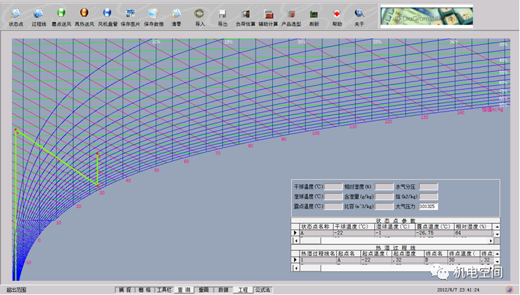Open the 风机盘管 fan coil tool
Screen dimensions: 520x295
pyautogui.click(x=107, y=17)
